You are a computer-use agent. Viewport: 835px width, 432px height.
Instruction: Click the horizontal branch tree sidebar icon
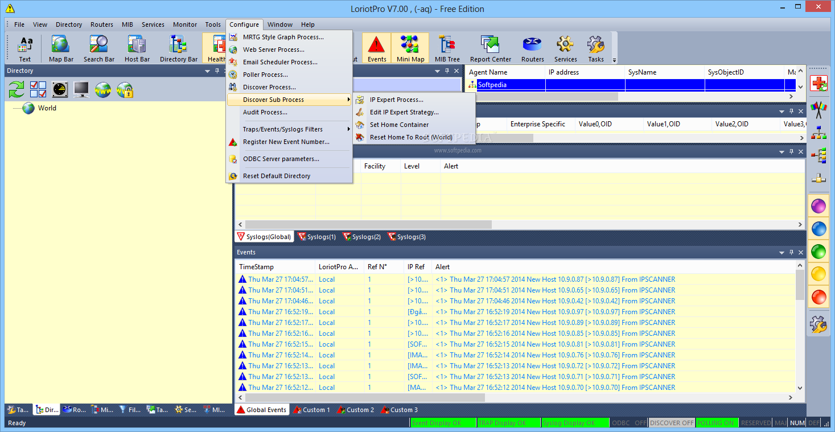[x=819, y=155]
